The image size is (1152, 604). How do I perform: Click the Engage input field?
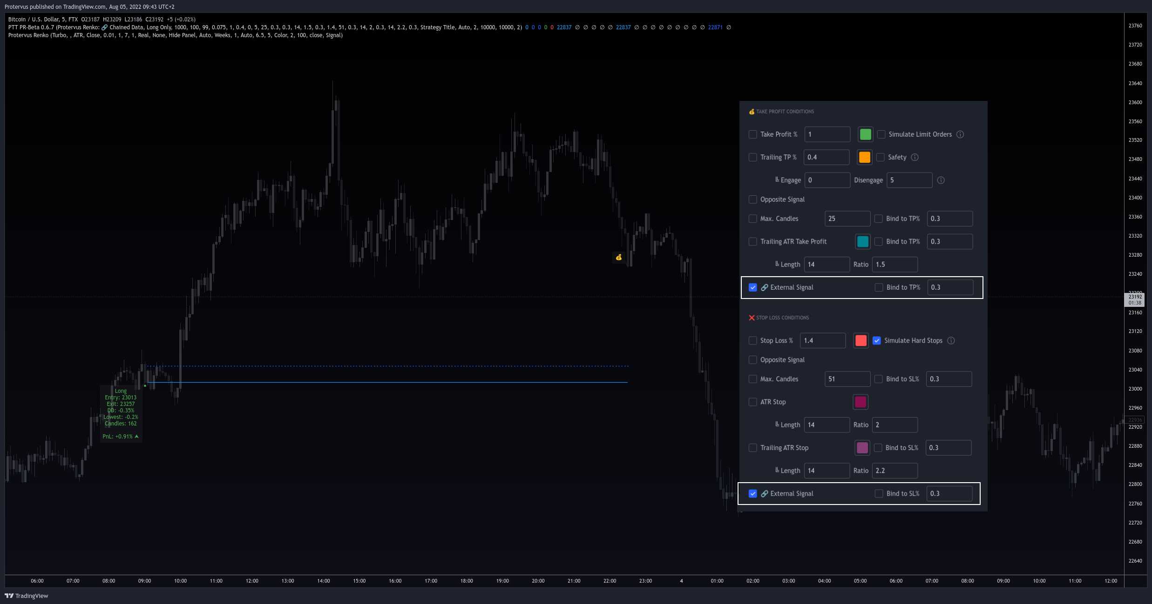[827, 180]
